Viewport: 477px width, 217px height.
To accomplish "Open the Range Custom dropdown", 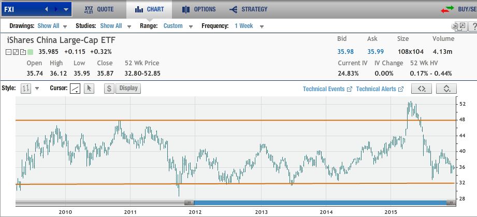I will pos(178,26).
